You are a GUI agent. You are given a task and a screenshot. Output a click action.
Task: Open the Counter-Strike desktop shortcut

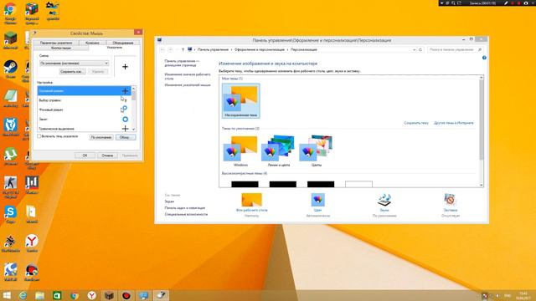click(10, 186)
